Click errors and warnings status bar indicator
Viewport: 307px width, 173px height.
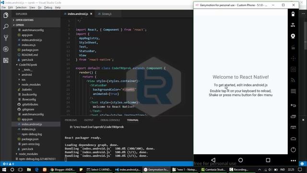(9, 164)
